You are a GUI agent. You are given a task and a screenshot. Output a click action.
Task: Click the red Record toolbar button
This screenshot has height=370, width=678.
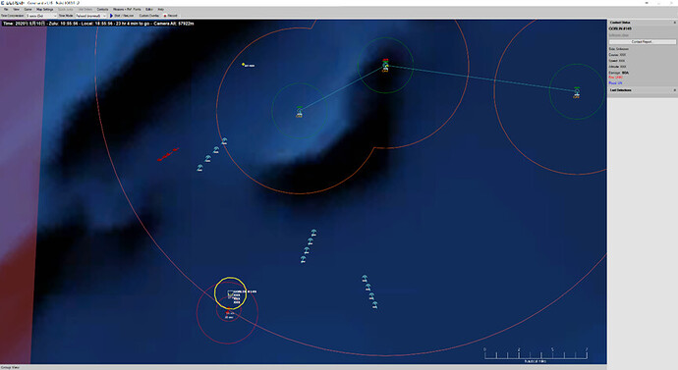[x=170, y=16]
